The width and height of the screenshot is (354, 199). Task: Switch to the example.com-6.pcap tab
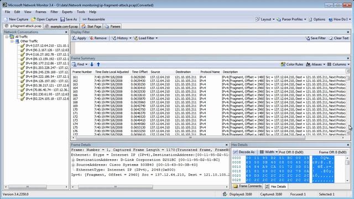tap(61, 27)
